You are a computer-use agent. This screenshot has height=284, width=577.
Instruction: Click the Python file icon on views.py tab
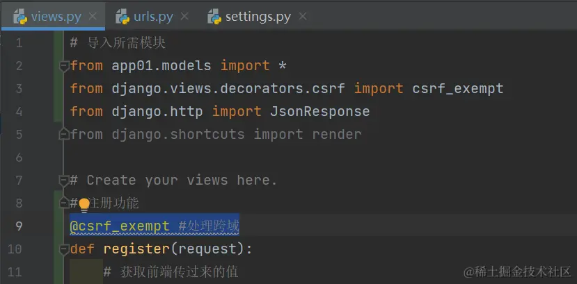click(x=20, y=17)
